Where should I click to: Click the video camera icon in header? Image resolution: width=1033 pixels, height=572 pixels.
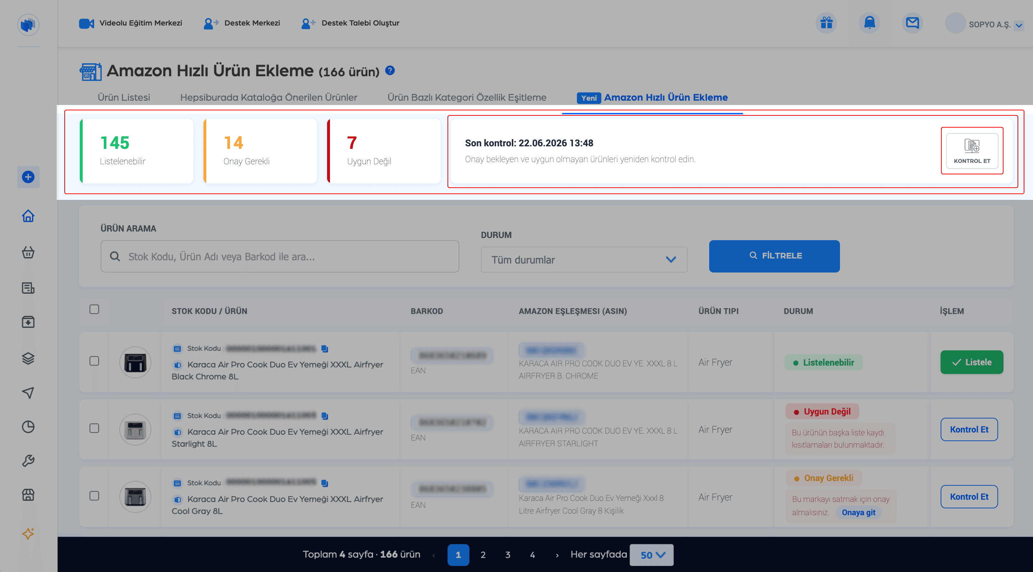[86, 23]
